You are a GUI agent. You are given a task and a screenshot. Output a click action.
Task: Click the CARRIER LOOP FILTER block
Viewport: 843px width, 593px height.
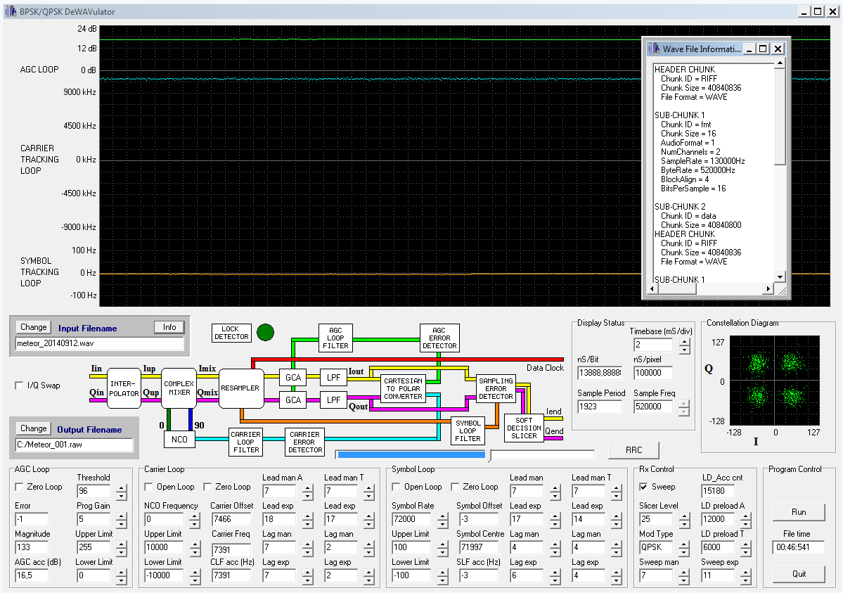pos(245,442)
